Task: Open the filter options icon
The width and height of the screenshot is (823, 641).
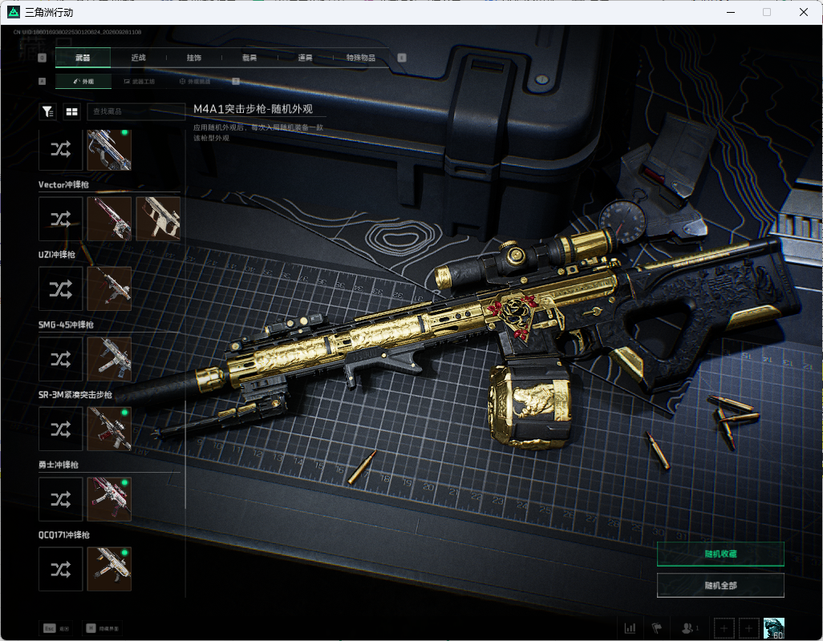Action: 48,111
